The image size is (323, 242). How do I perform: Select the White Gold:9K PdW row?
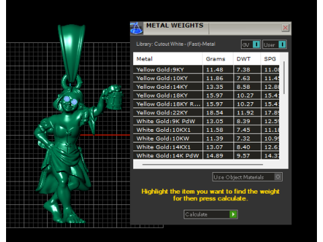point(207,121)
